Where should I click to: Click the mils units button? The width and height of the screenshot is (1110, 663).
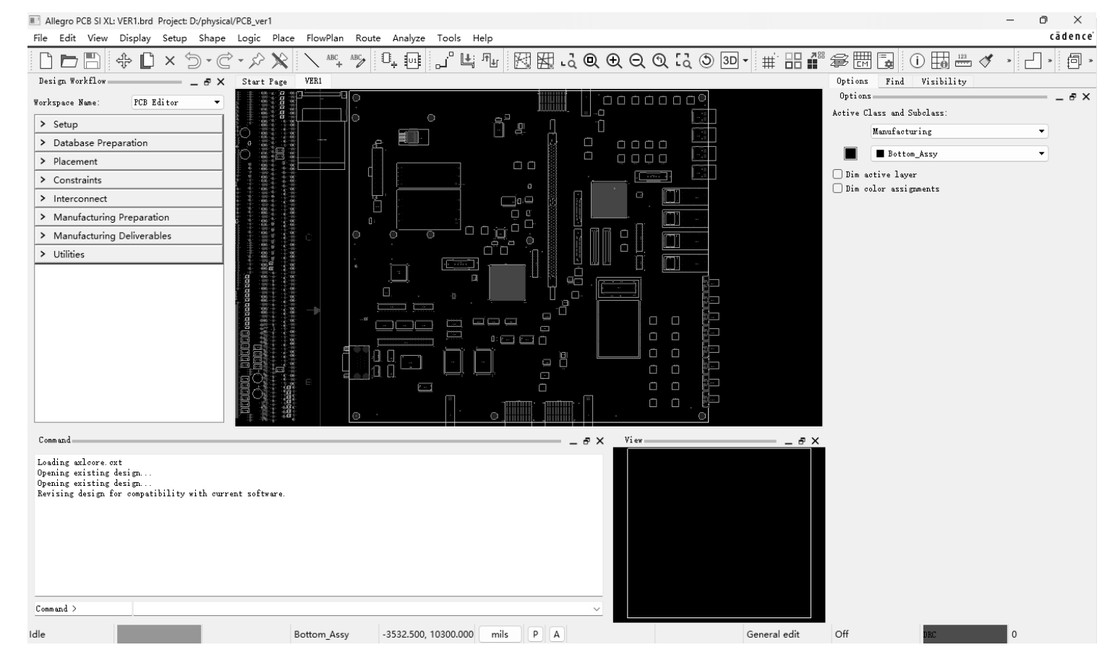[500, 634]
